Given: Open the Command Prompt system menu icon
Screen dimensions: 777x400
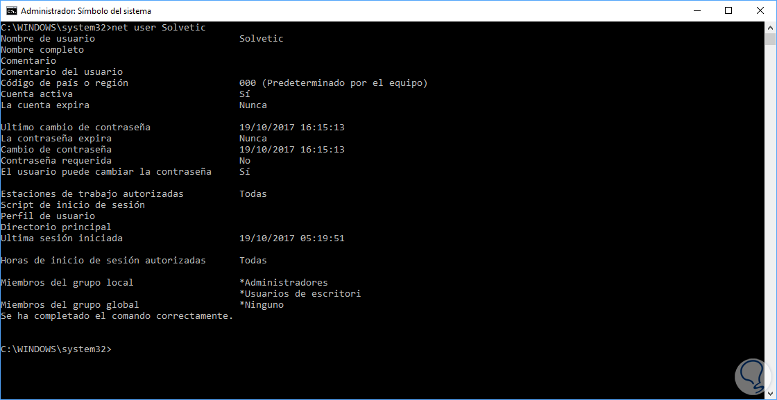Looking at the screenshot, I should point(10,11).
